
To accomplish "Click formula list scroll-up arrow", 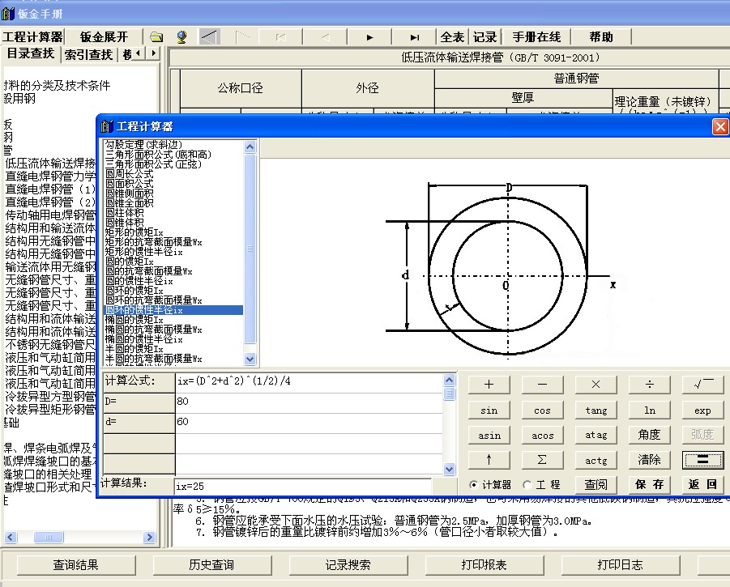I will (250, 147).
